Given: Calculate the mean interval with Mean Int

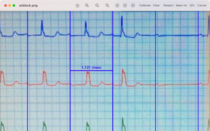Looking at the screenshot, I should (x=181, y=6).
